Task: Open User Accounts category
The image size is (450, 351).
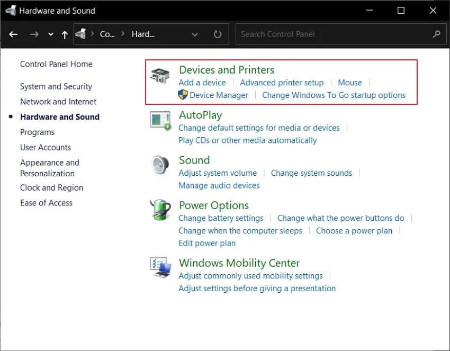Action: coord(46,148)
